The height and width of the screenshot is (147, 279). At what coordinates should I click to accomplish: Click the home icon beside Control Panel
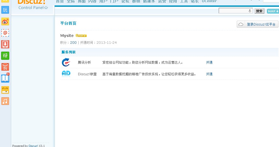click(x=46, y=8)
